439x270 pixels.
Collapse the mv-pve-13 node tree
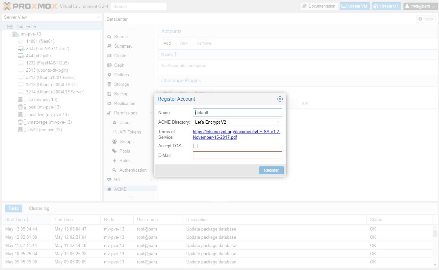(x=10, y=34)
